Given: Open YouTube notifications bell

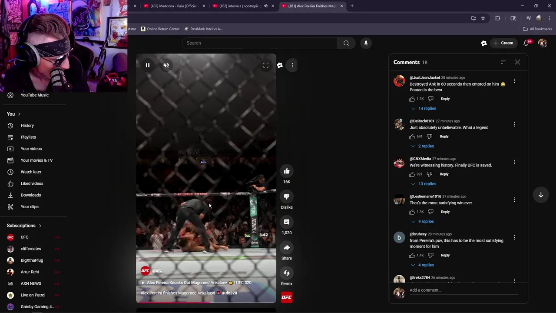Looking at the screenshot, I should pos(526,43).
